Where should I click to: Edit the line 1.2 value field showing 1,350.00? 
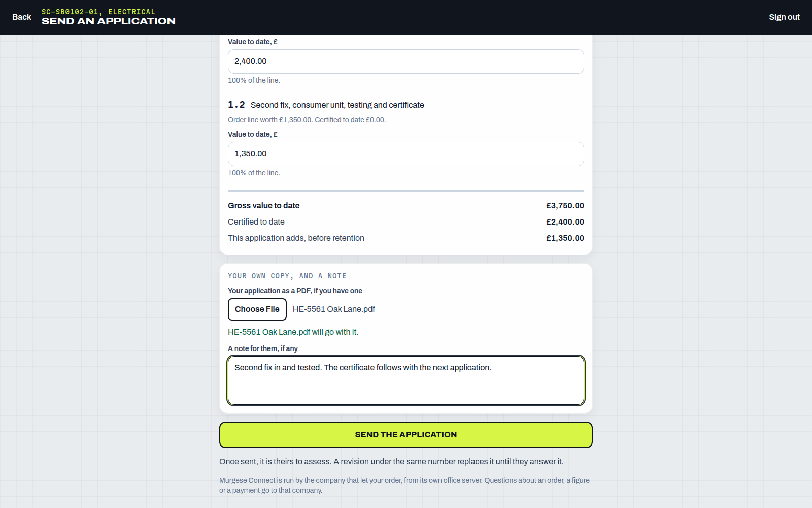click(x=406, y=154)
